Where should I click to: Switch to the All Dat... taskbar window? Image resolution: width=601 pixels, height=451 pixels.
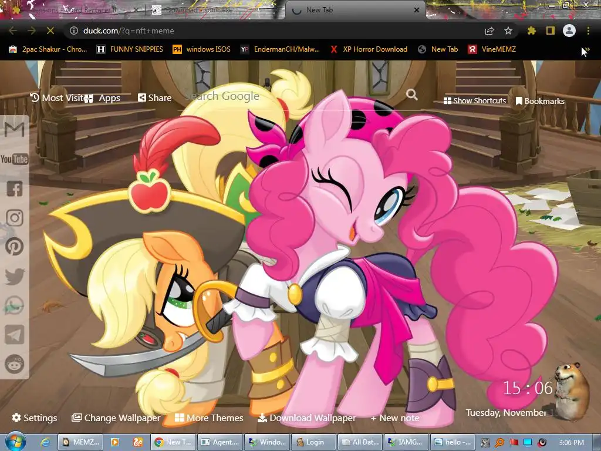[360, 442]
